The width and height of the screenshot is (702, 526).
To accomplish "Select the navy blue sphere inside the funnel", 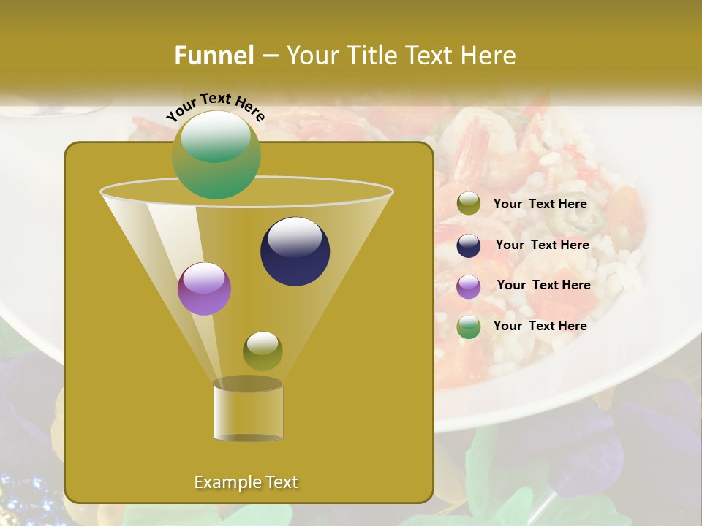I will (x=295, y=251).
